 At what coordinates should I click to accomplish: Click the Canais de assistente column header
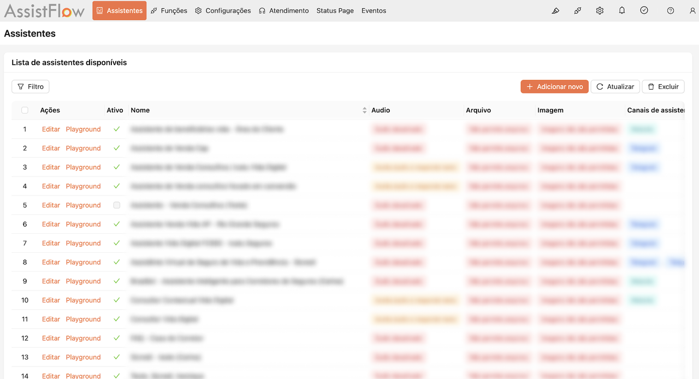pyautogui.click(x=656, y=110)
